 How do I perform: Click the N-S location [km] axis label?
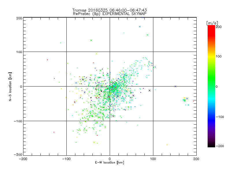coord(11,86)
